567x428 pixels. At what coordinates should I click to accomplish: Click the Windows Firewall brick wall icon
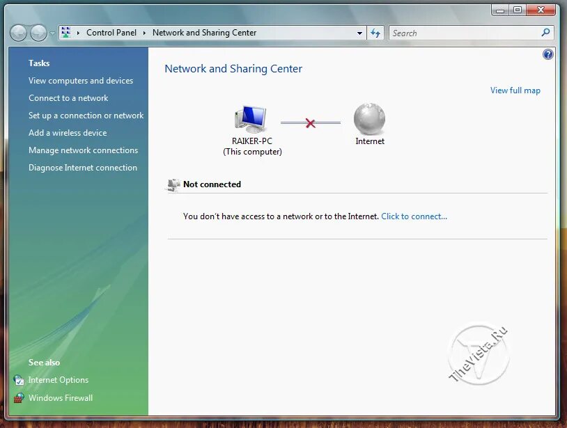tap(19, 398)
